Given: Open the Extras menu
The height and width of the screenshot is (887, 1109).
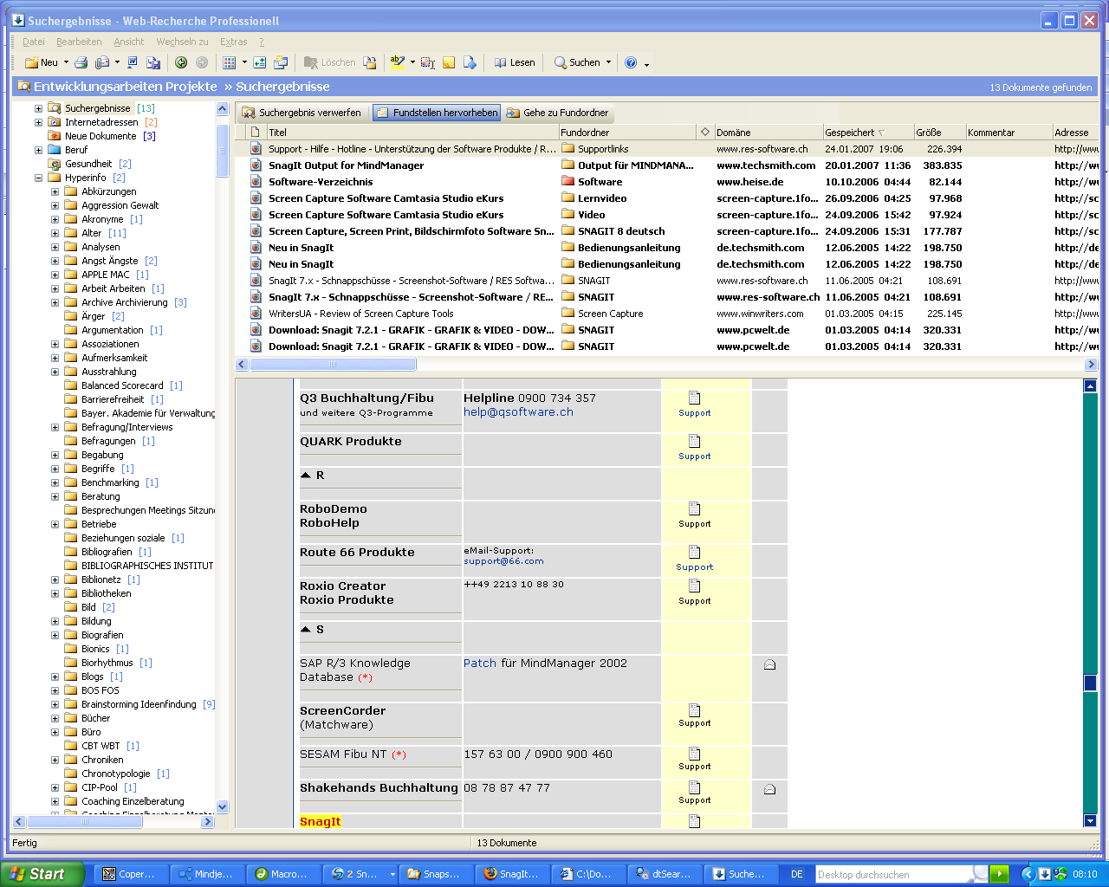Looking at the screenshot, I should pos(233,42).
